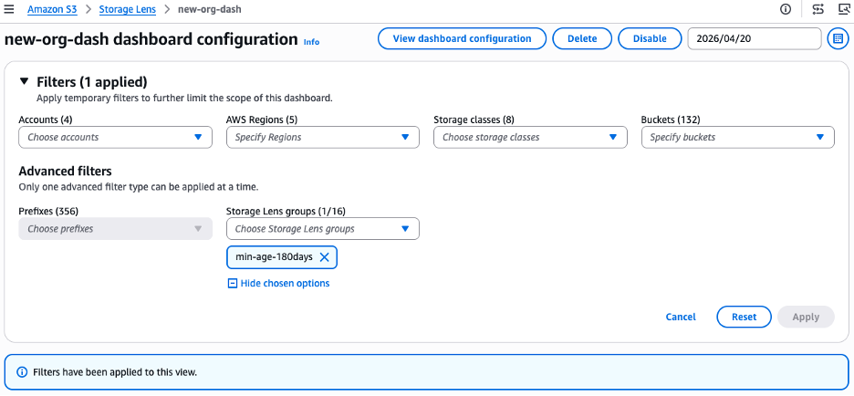Viewport: 854px width, 396px height.
Task: Click the Buckets (132) label
Action: 671,120
